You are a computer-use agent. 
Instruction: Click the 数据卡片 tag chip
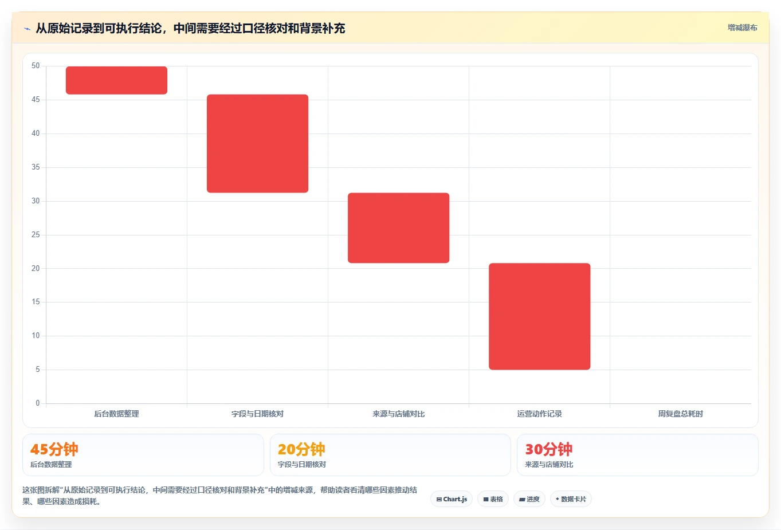571,499
